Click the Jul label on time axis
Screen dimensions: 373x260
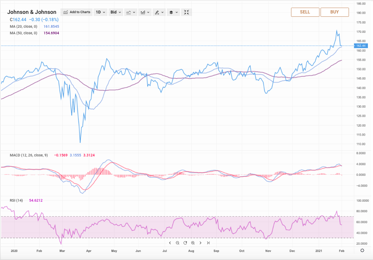165,251
